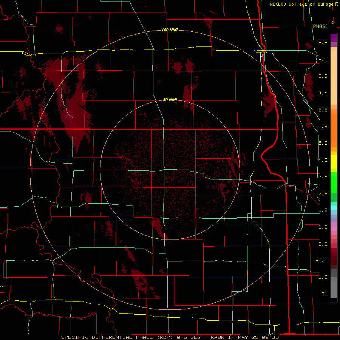Pick the orange legend color band
Viewport: 340px width, 340px height.
(334, 130)
